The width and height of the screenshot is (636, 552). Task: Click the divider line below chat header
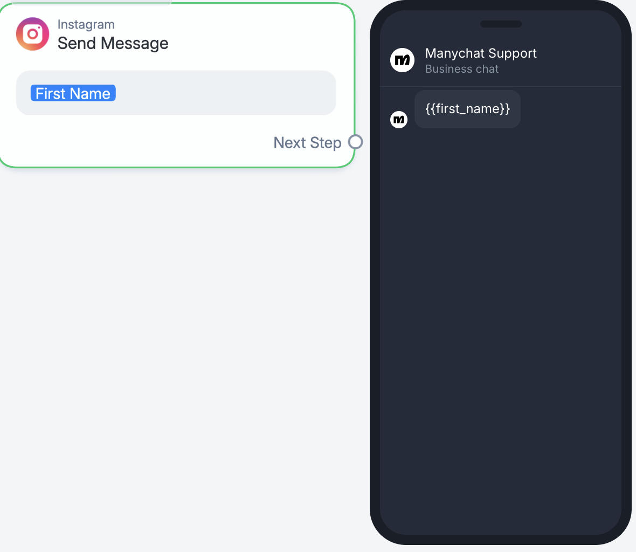point(500,86)
